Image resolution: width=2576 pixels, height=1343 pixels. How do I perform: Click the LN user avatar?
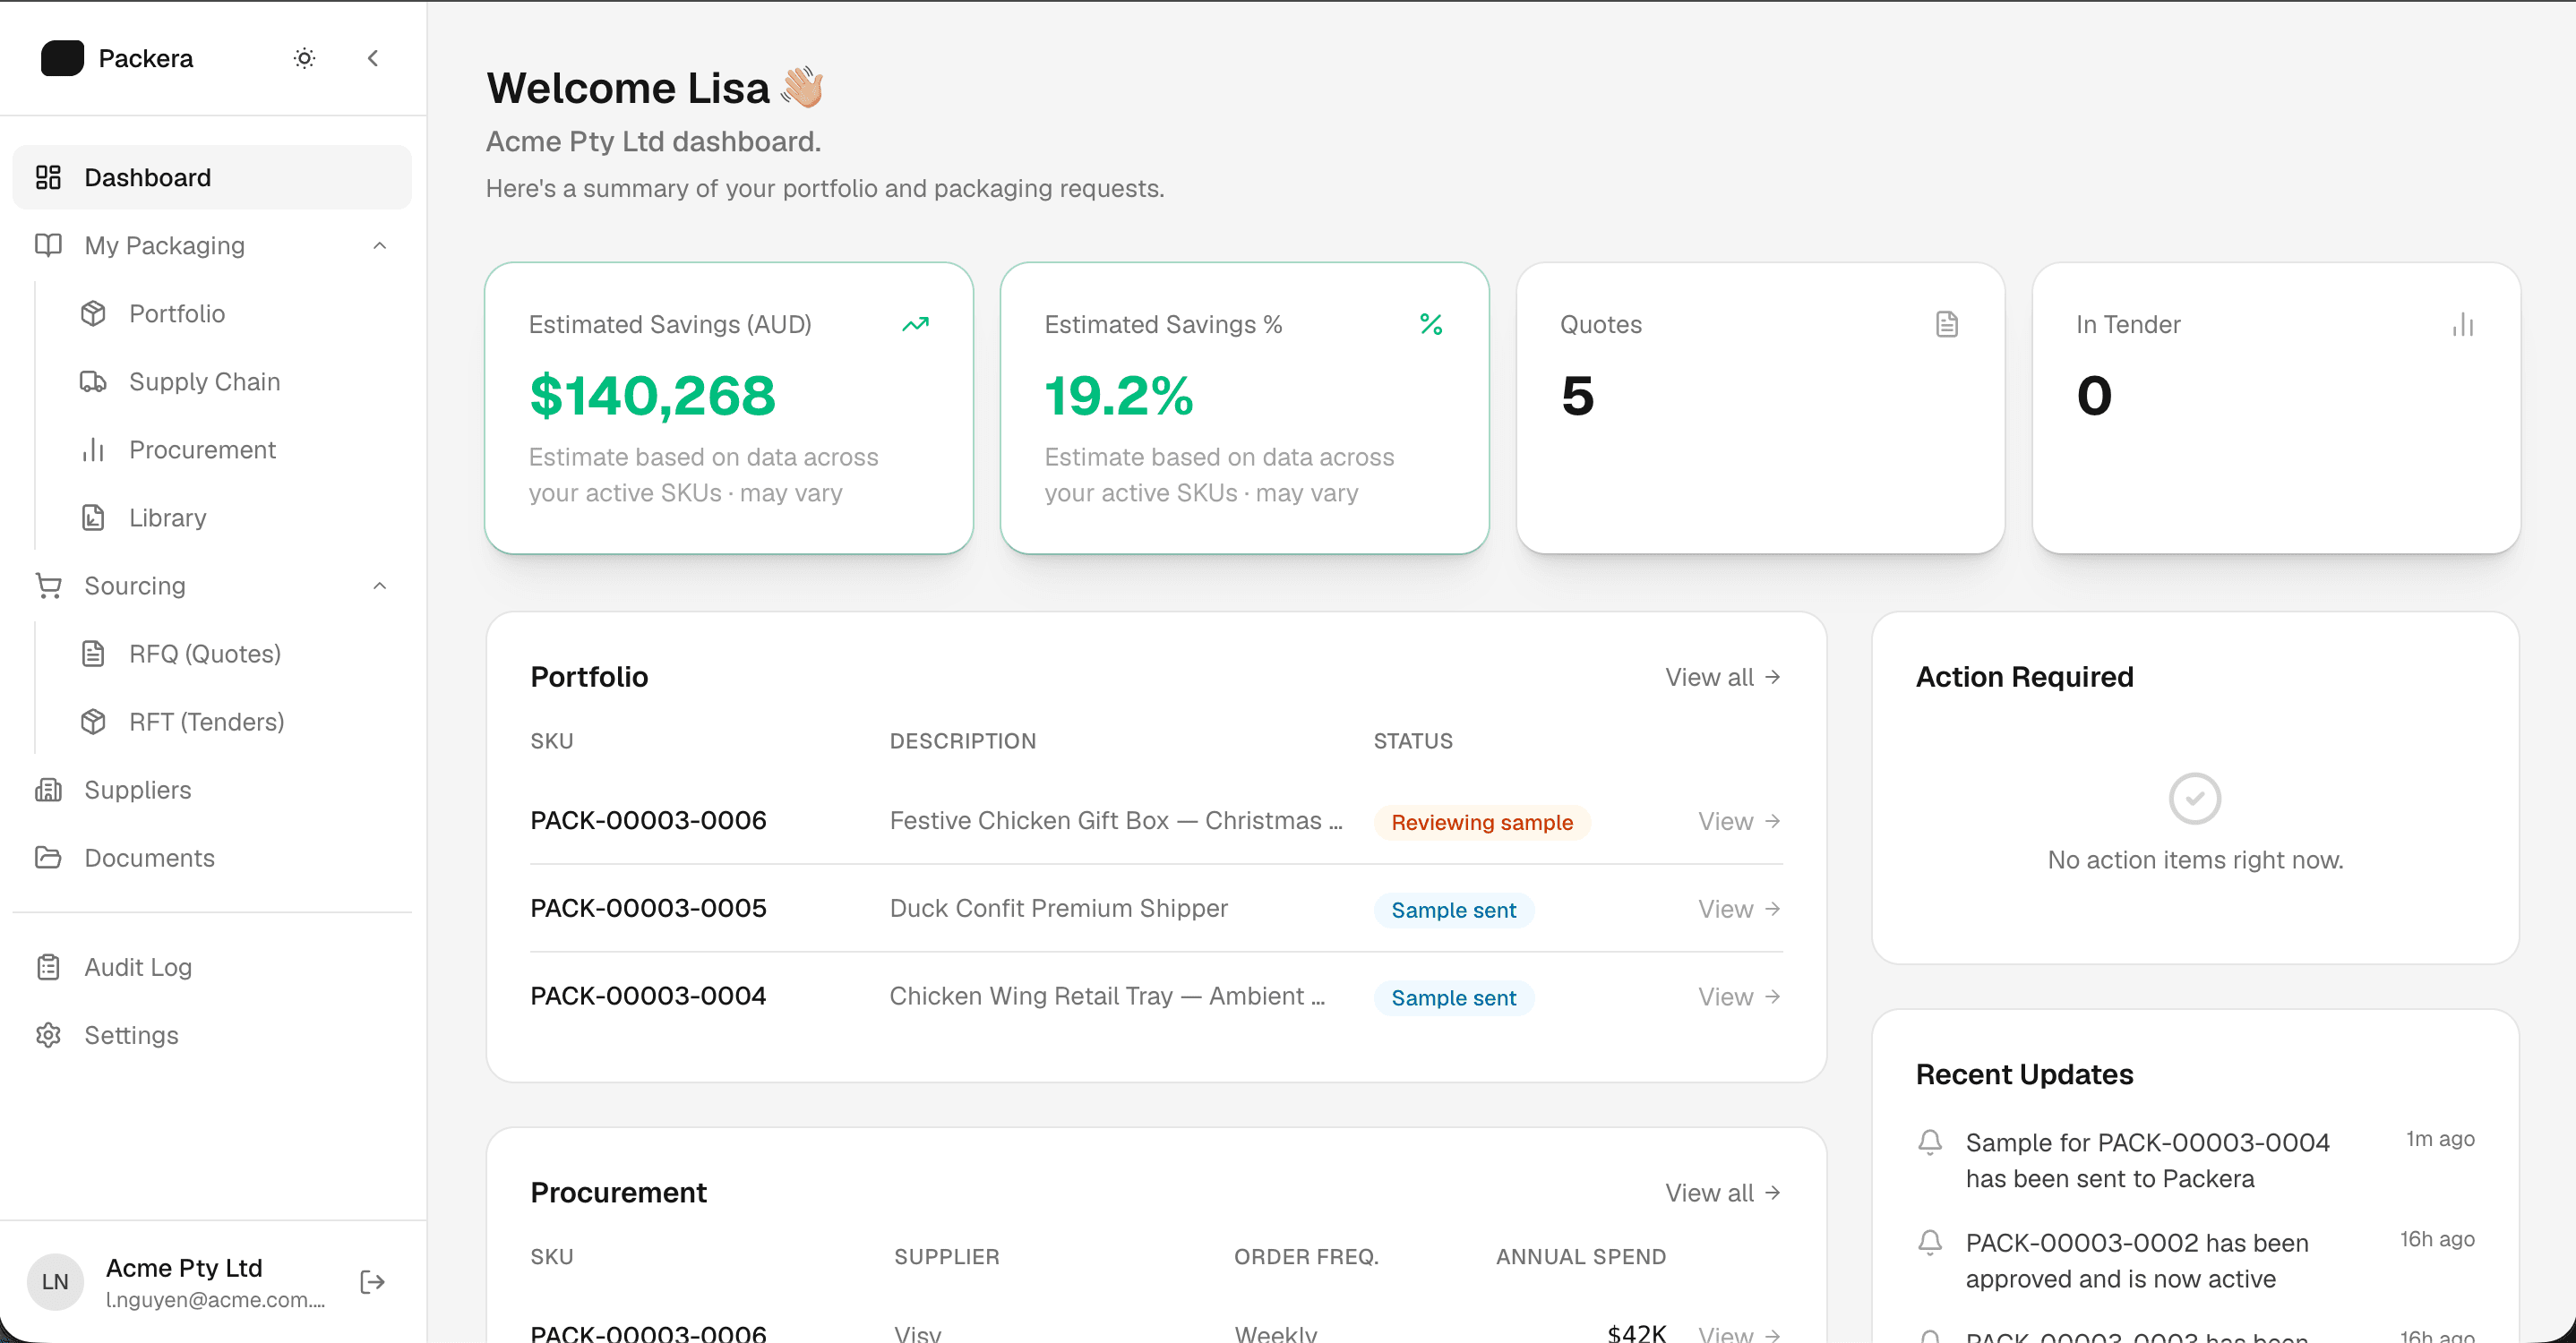[55, 1282]
